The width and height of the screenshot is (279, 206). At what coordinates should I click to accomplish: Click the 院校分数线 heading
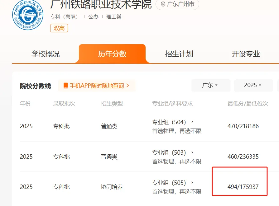pyautogui.click(x=35, y=86)
